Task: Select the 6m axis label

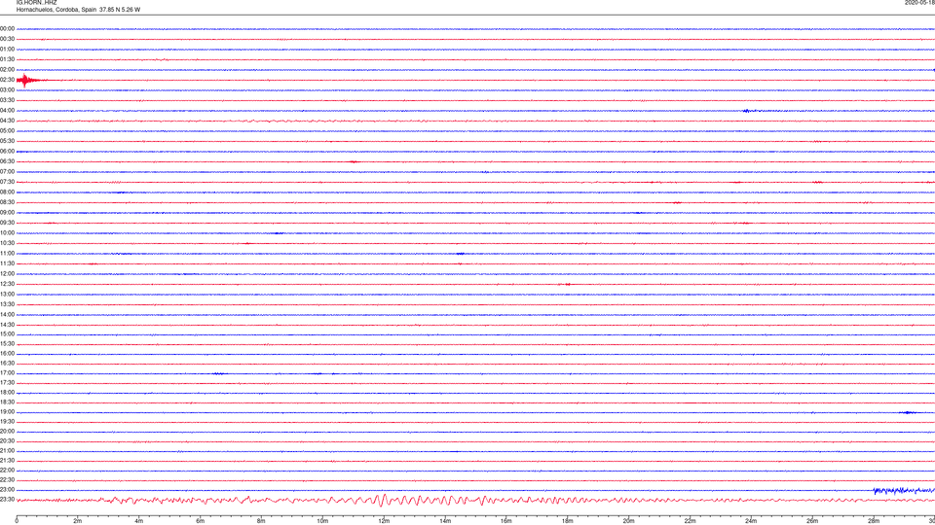Action: click(x=201, y=521)
